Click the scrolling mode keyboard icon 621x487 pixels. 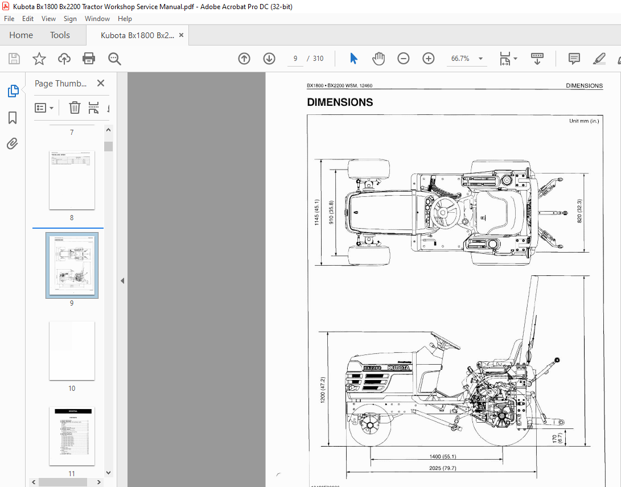(x=537, y=59)
